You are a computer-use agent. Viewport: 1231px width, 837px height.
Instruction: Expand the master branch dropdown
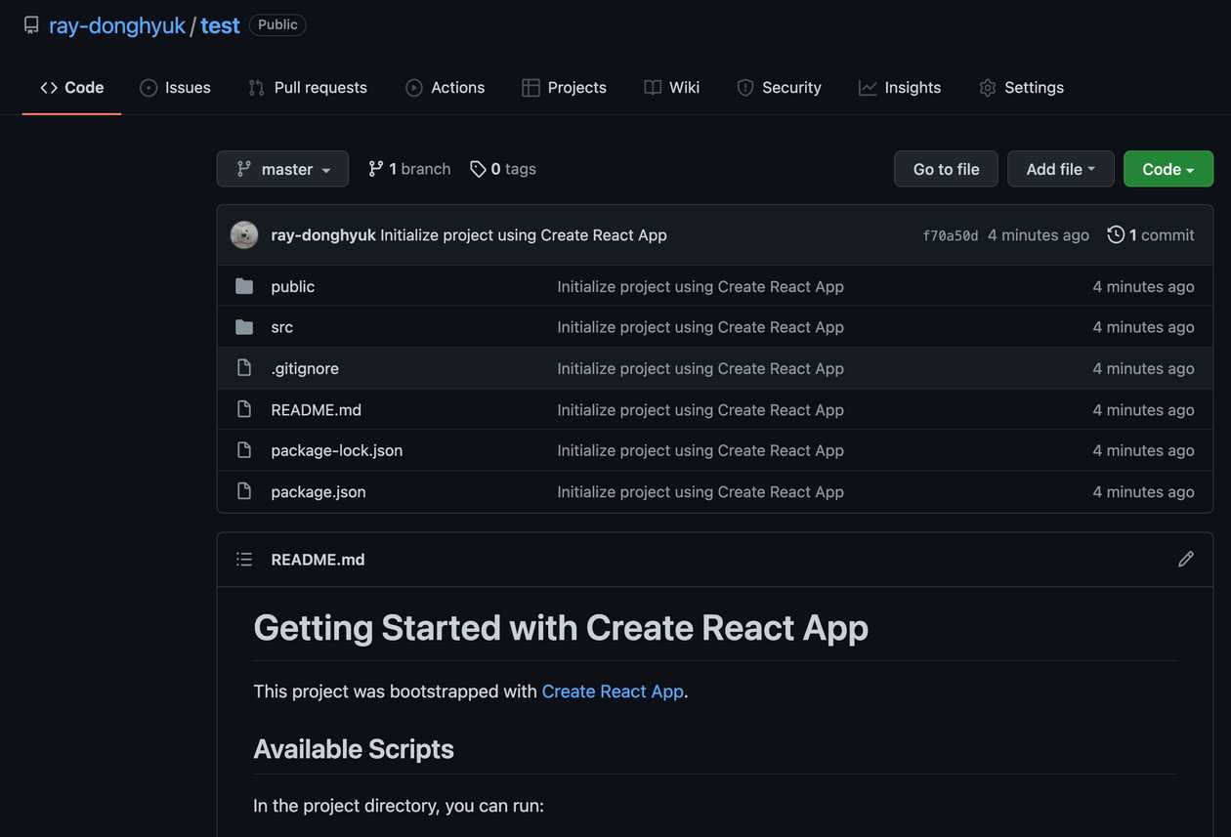click(x=282, y=169)
